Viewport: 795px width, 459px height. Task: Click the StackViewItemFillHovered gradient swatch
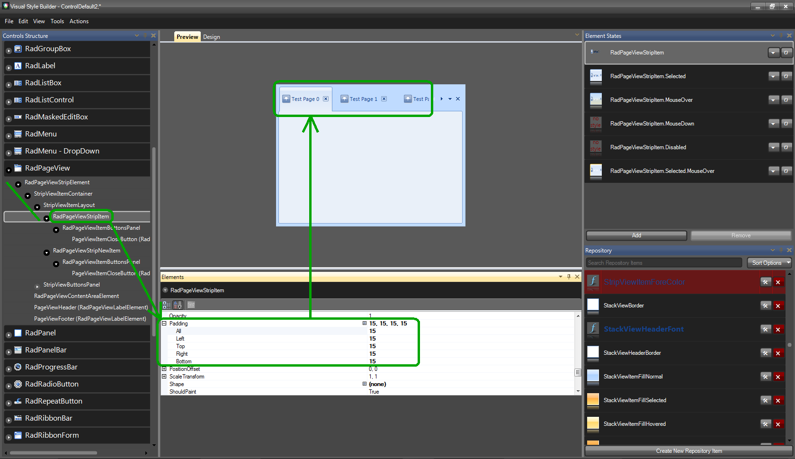[593, 423]
